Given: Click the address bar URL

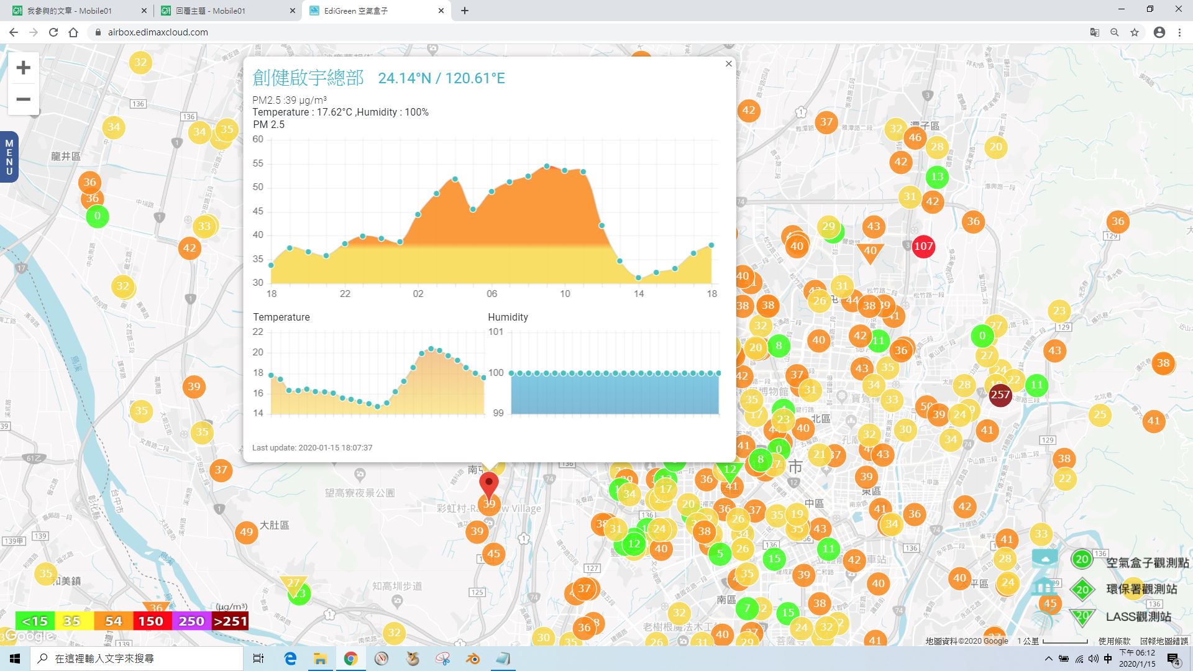Looking at the screenshot, I should click(158, 32).
